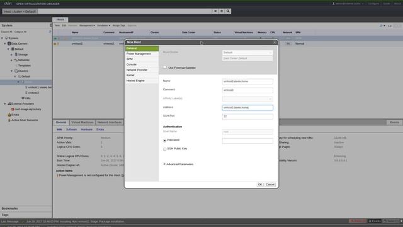Click the Password input field
Viewport: 403px width, 227px height.
pyautogui.click(x=247, y=141)
